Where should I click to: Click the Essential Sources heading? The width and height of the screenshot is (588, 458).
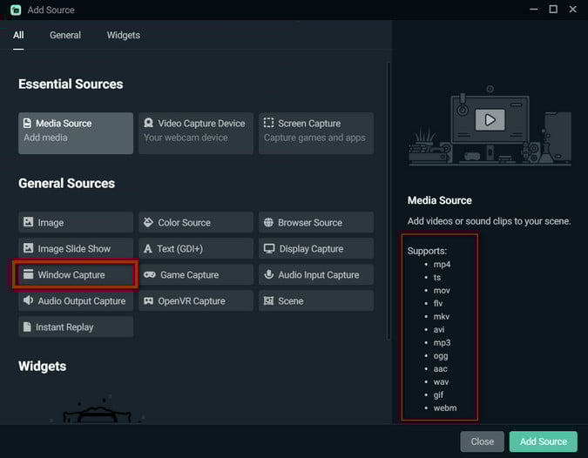[71, 84]
